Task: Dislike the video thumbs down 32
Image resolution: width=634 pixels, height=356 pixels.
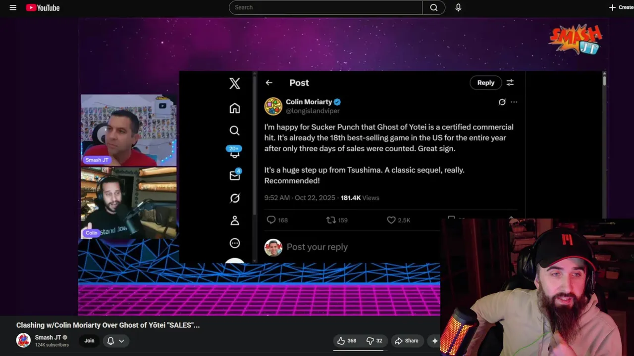Action: [374, 341]
